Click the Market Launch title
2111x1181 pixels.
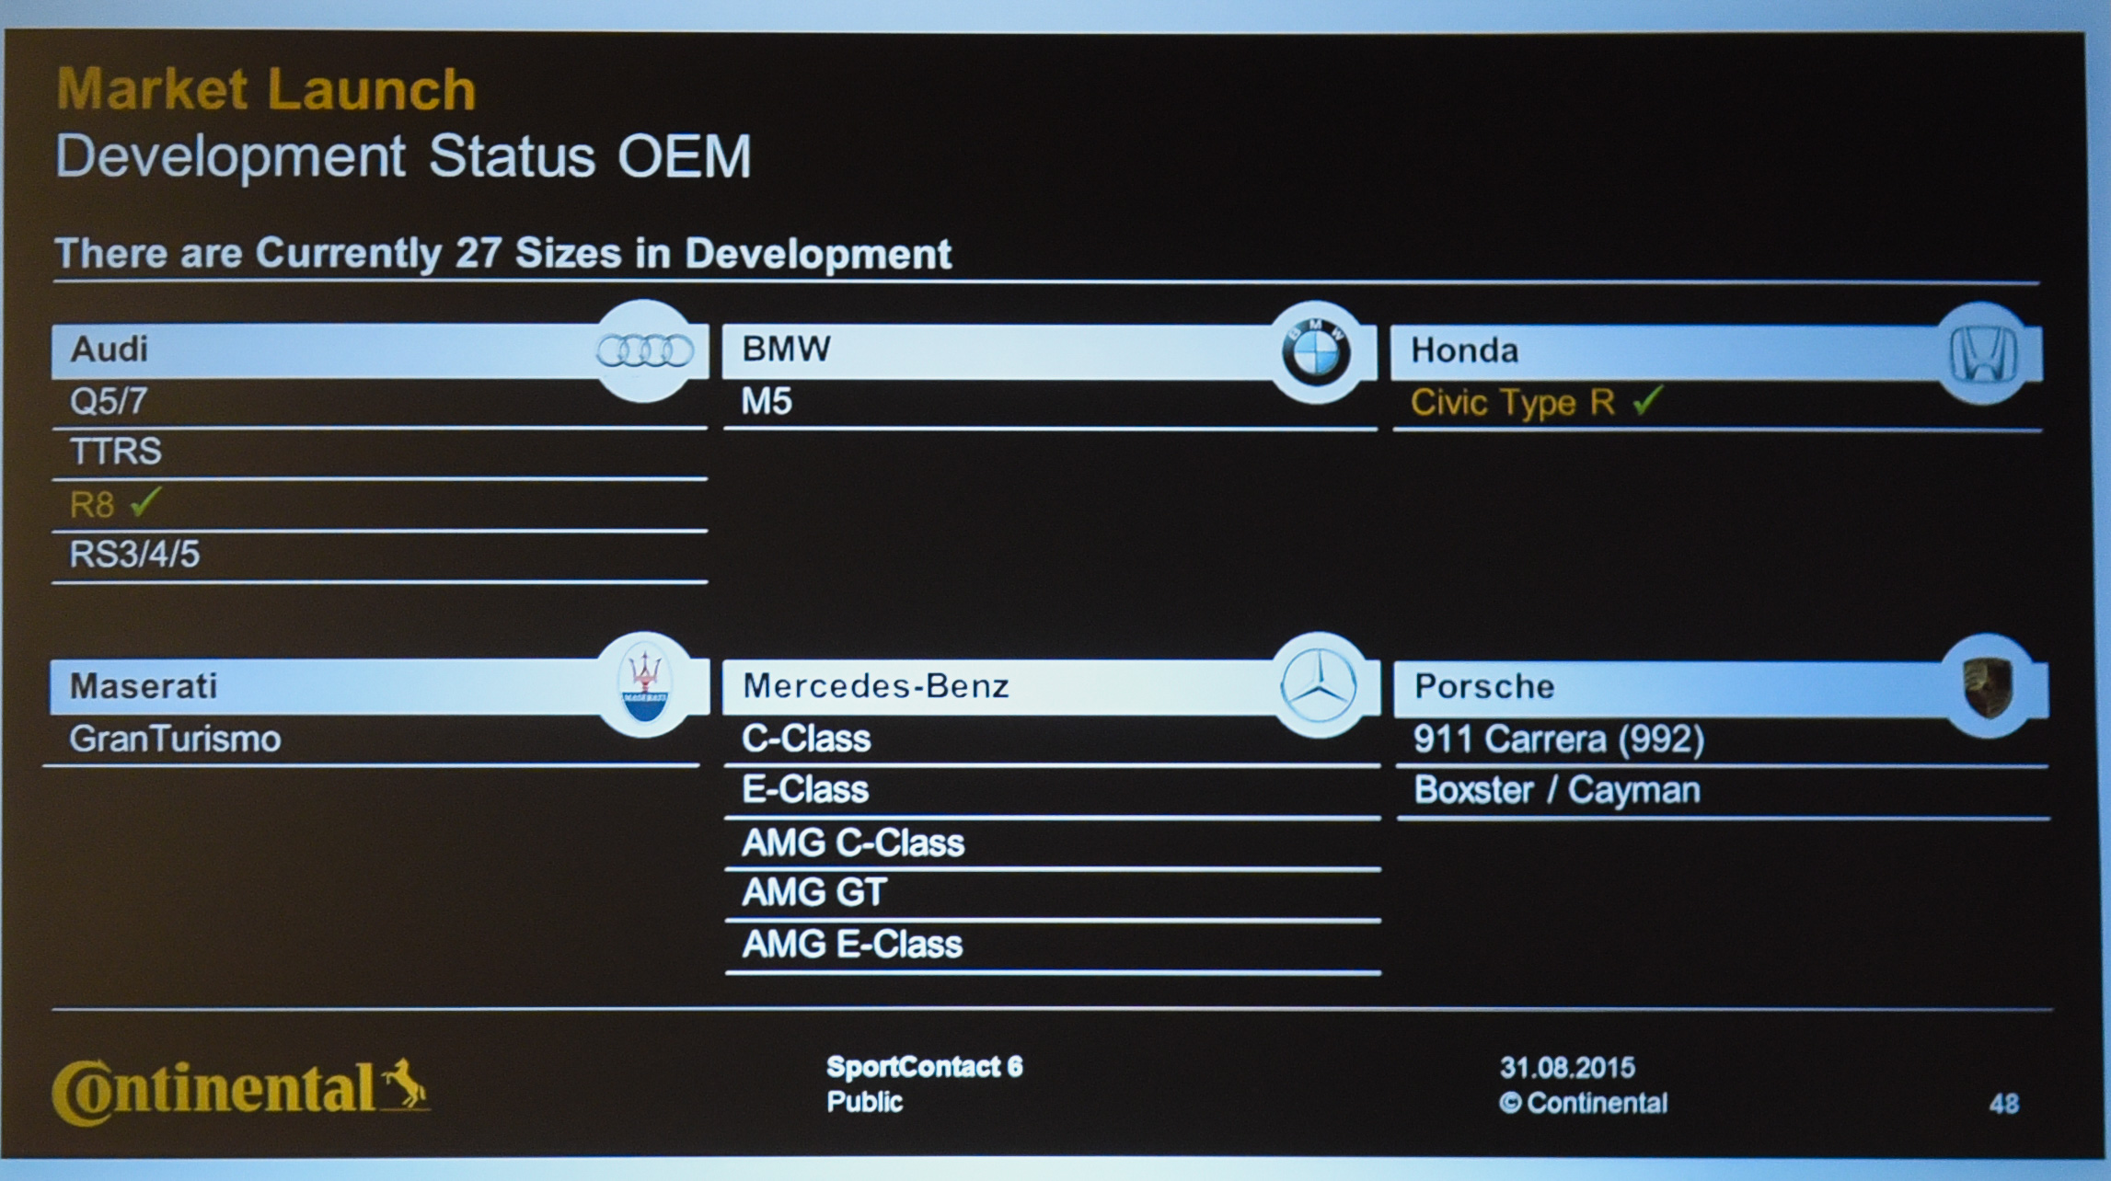pyautogui.click(x=266, y=89)
